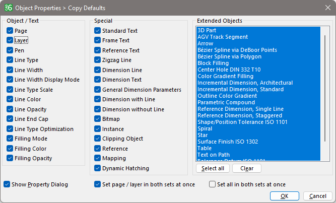Toggle the General Dimension Parameters checkbox
Screen dimensions: 336x203
(98, 90)
